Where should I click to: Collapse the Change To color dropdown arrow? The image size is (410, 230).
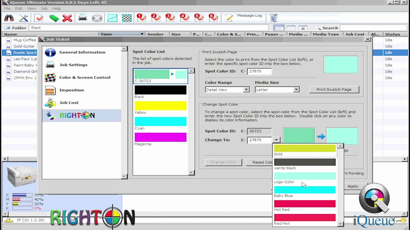pyautogui.click(x=276, y=140)
